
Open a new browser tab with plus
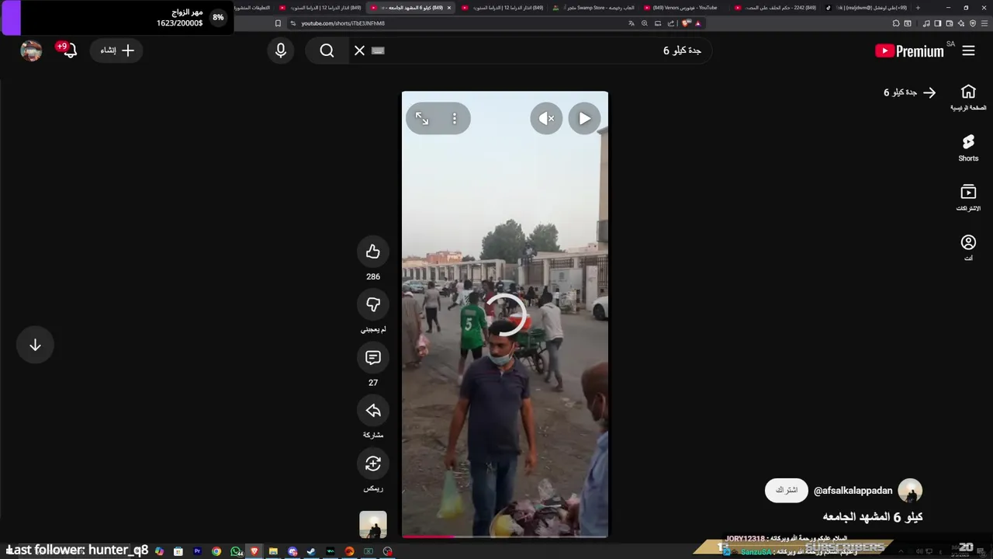coord(918,8)
